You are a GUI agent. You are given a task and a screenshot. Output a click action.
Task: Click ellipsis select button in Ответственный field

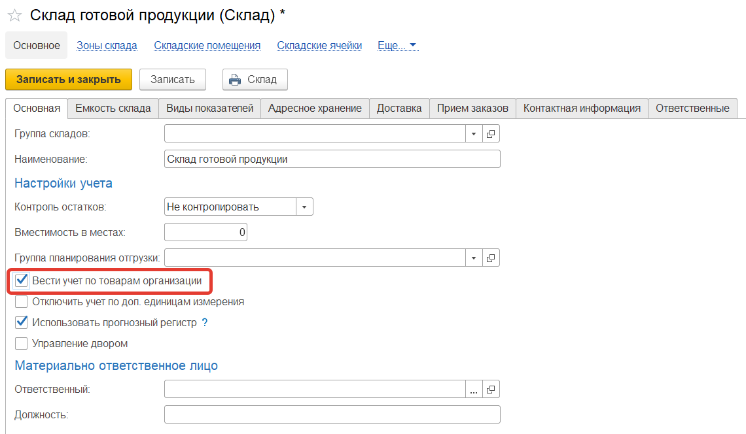point(474,390)
